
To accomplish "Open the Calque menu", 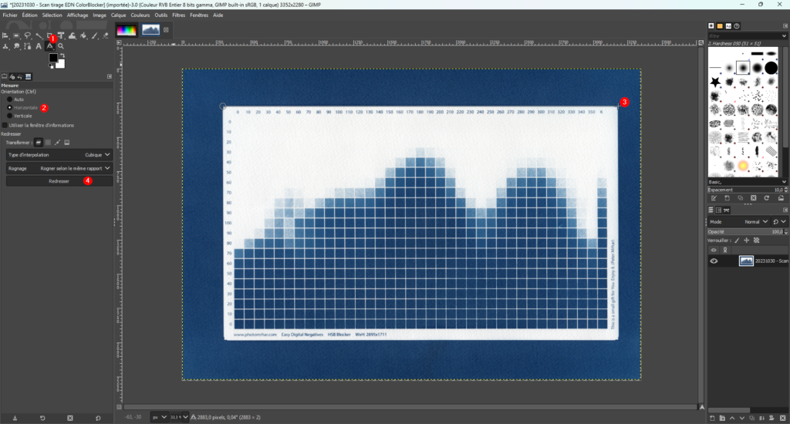I will (118, 15).
